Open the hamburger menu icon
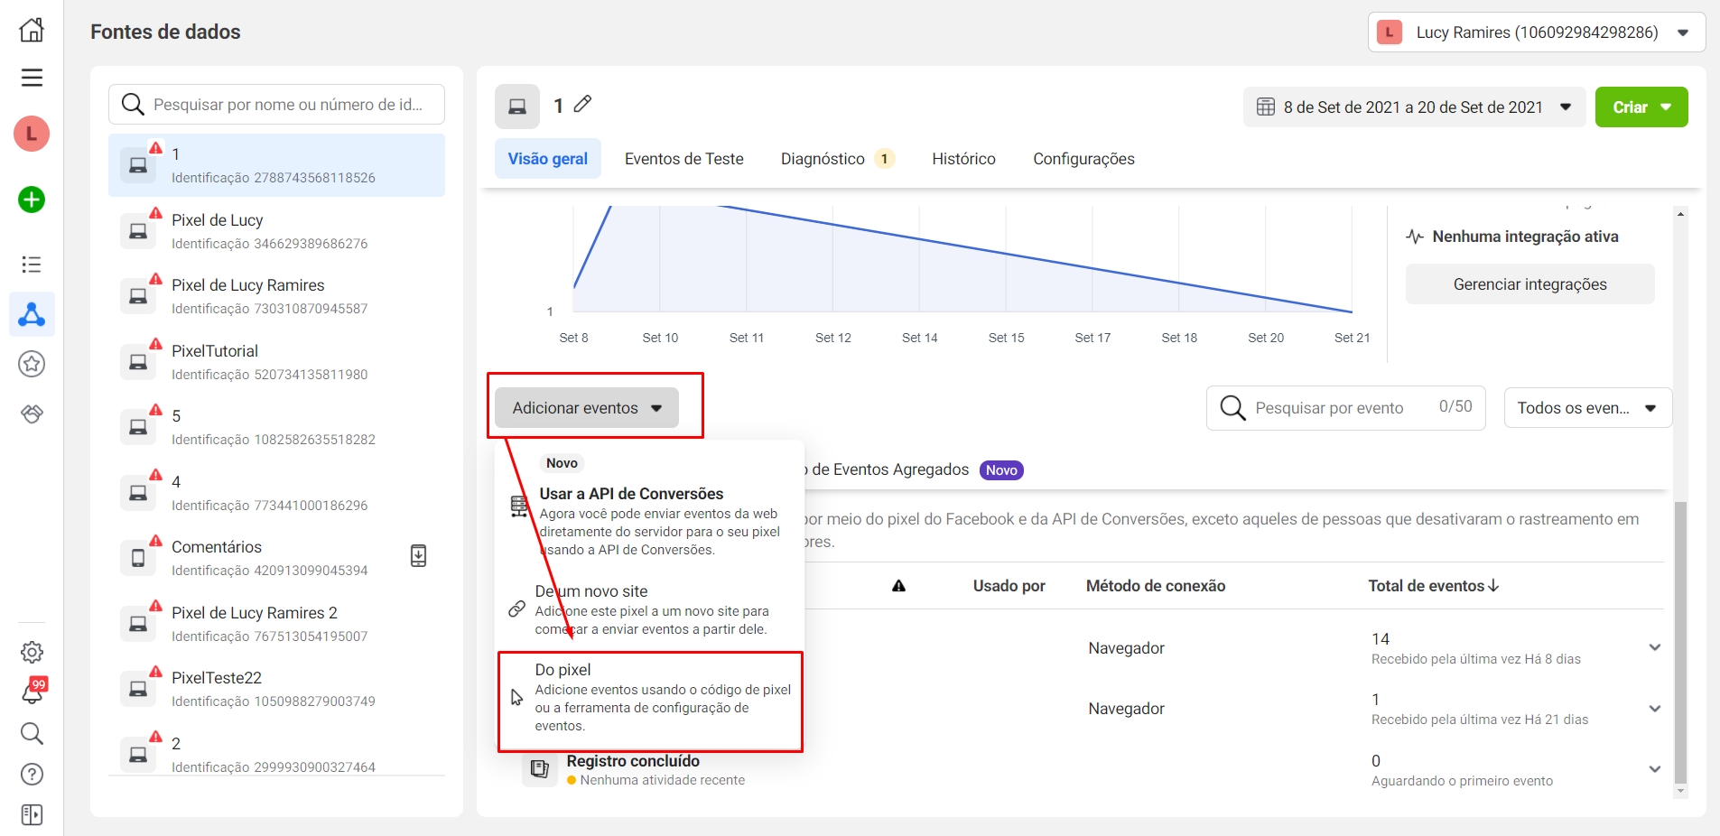Screen dimensions: 1720x836 pos(32,78)
